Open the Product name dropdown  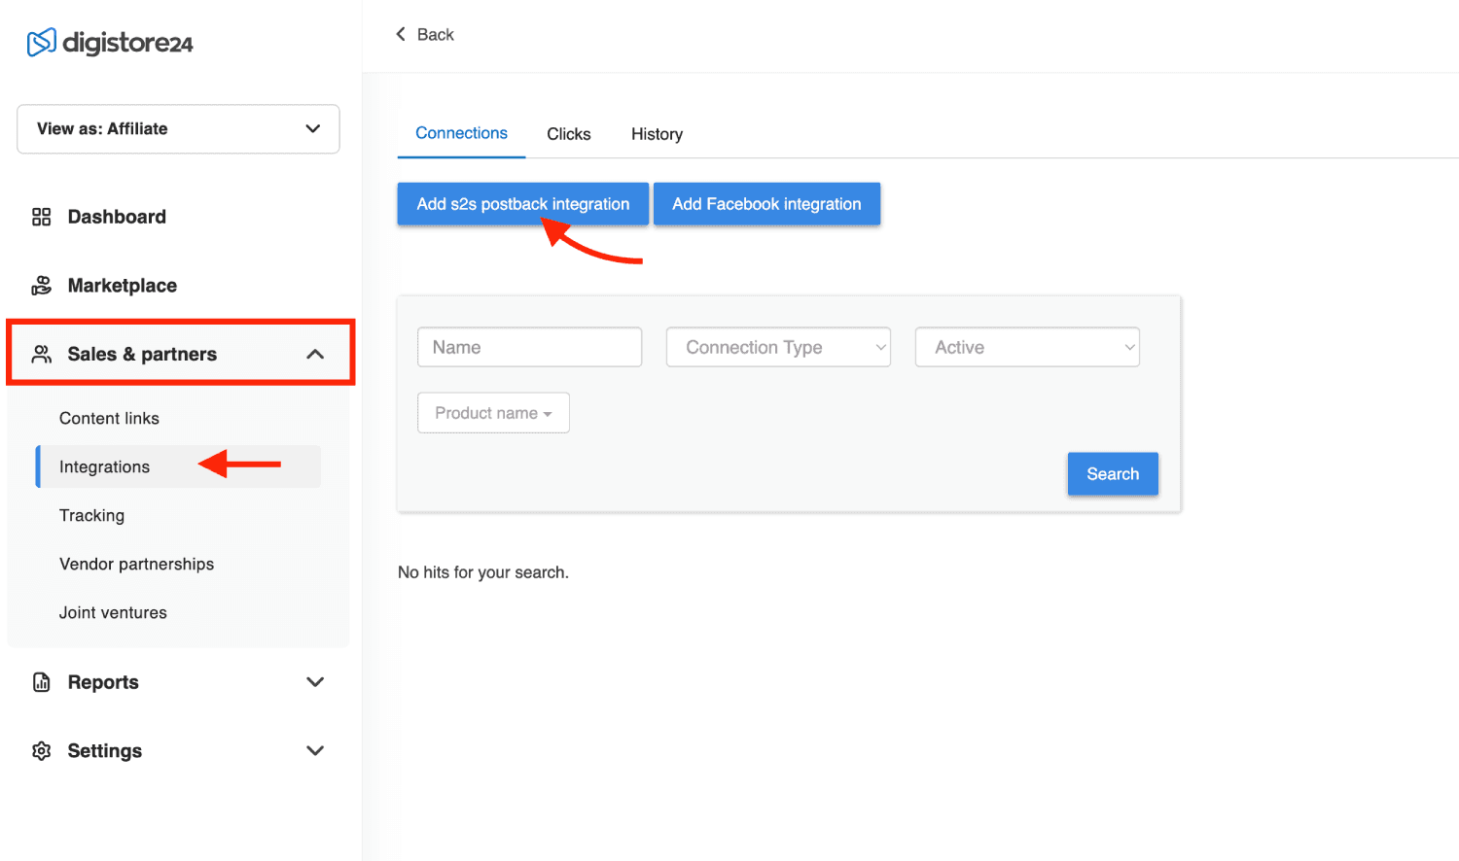pyautogui.click(x=493, y=413)
